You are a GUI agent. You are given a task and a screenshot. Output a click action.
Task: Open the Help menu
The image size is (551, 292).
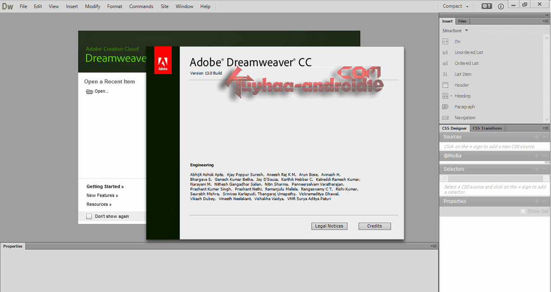(x=205, y=6)
